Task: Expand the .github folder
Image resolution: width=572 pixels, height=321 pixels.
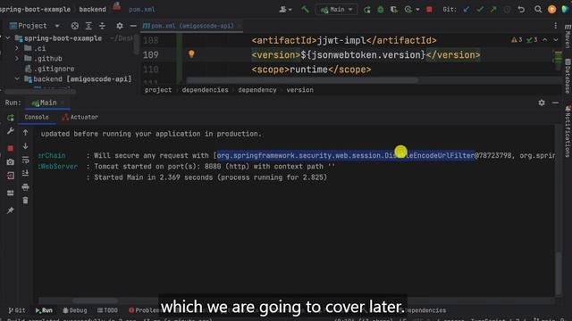Action: pos(17,58)
